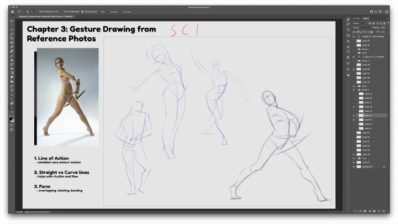Collapse the Group 2 folder

coord(357,90)
